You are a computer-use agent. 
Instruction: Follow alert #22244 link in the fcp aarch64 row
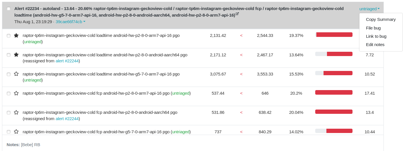point(67,119)
